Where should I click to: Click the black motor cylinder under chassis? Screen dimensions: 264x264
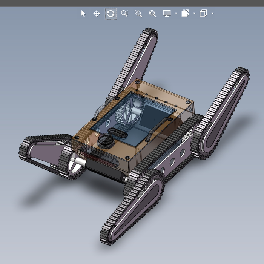pos(106,170)
